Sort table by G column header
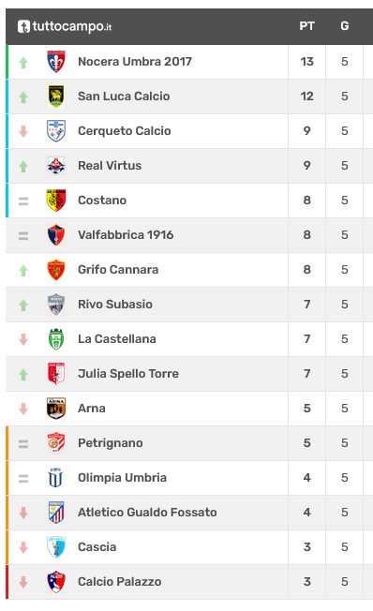 point(345,26)
